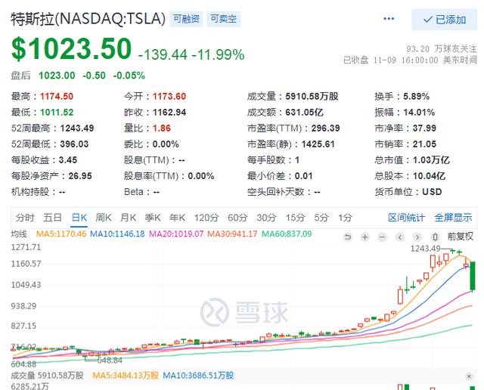Switch to the 五日 chart tab
The width and height of the screenshot is (484, 390).
pos(52,218)
